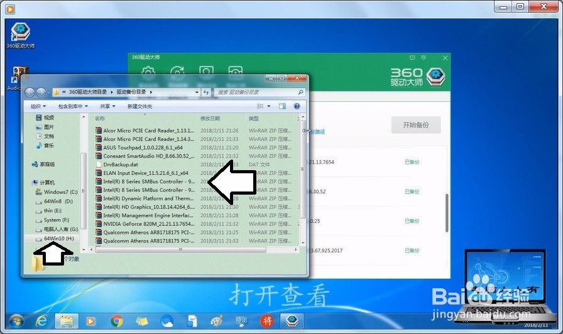Toggle the Explorer preview pane icon

pos(283,106)
